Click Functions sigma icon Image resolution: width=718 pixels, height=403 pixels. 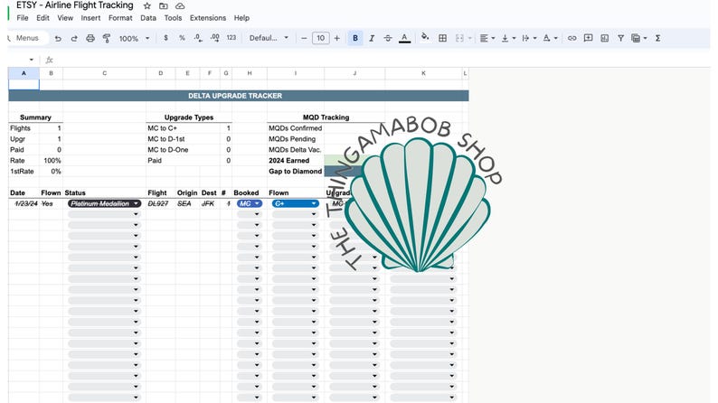(x=657, y=39)
